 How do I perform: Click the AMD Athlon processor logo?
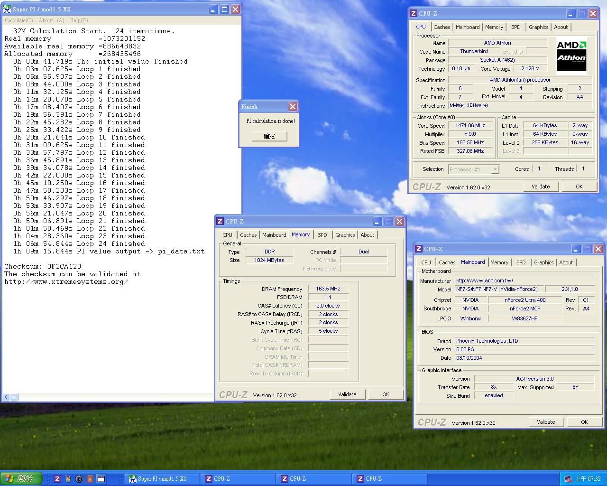click(571, 56)
